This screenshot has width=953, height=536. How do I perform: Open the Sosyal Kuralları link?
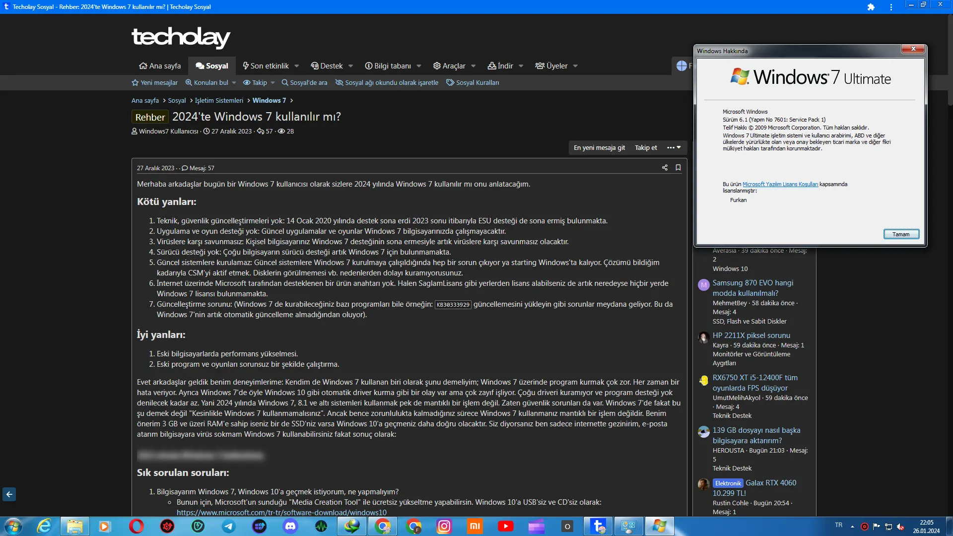[x=473, y=83]
